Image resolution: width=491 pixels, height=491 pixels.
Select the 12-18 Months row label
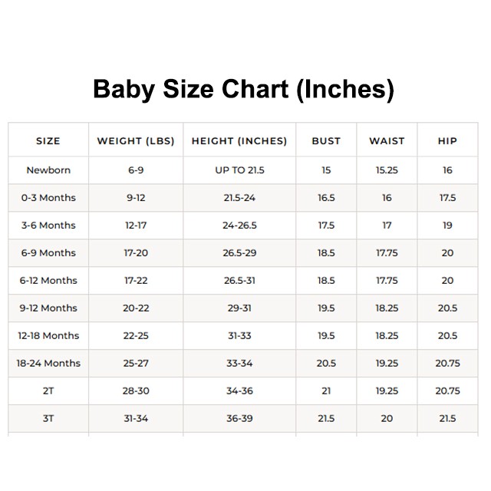point(48,335)
